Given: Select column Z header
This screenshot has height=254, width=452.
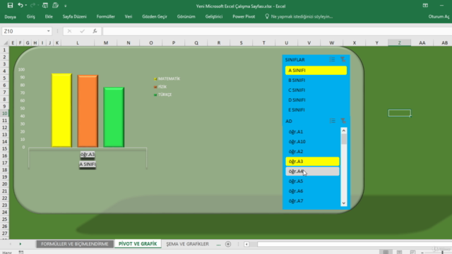Looking at the screenshot, I should click(399, 42).
